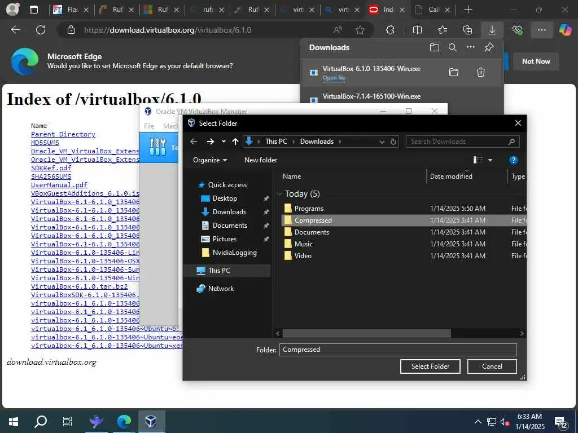Collapse the Today (5) group

279,194
